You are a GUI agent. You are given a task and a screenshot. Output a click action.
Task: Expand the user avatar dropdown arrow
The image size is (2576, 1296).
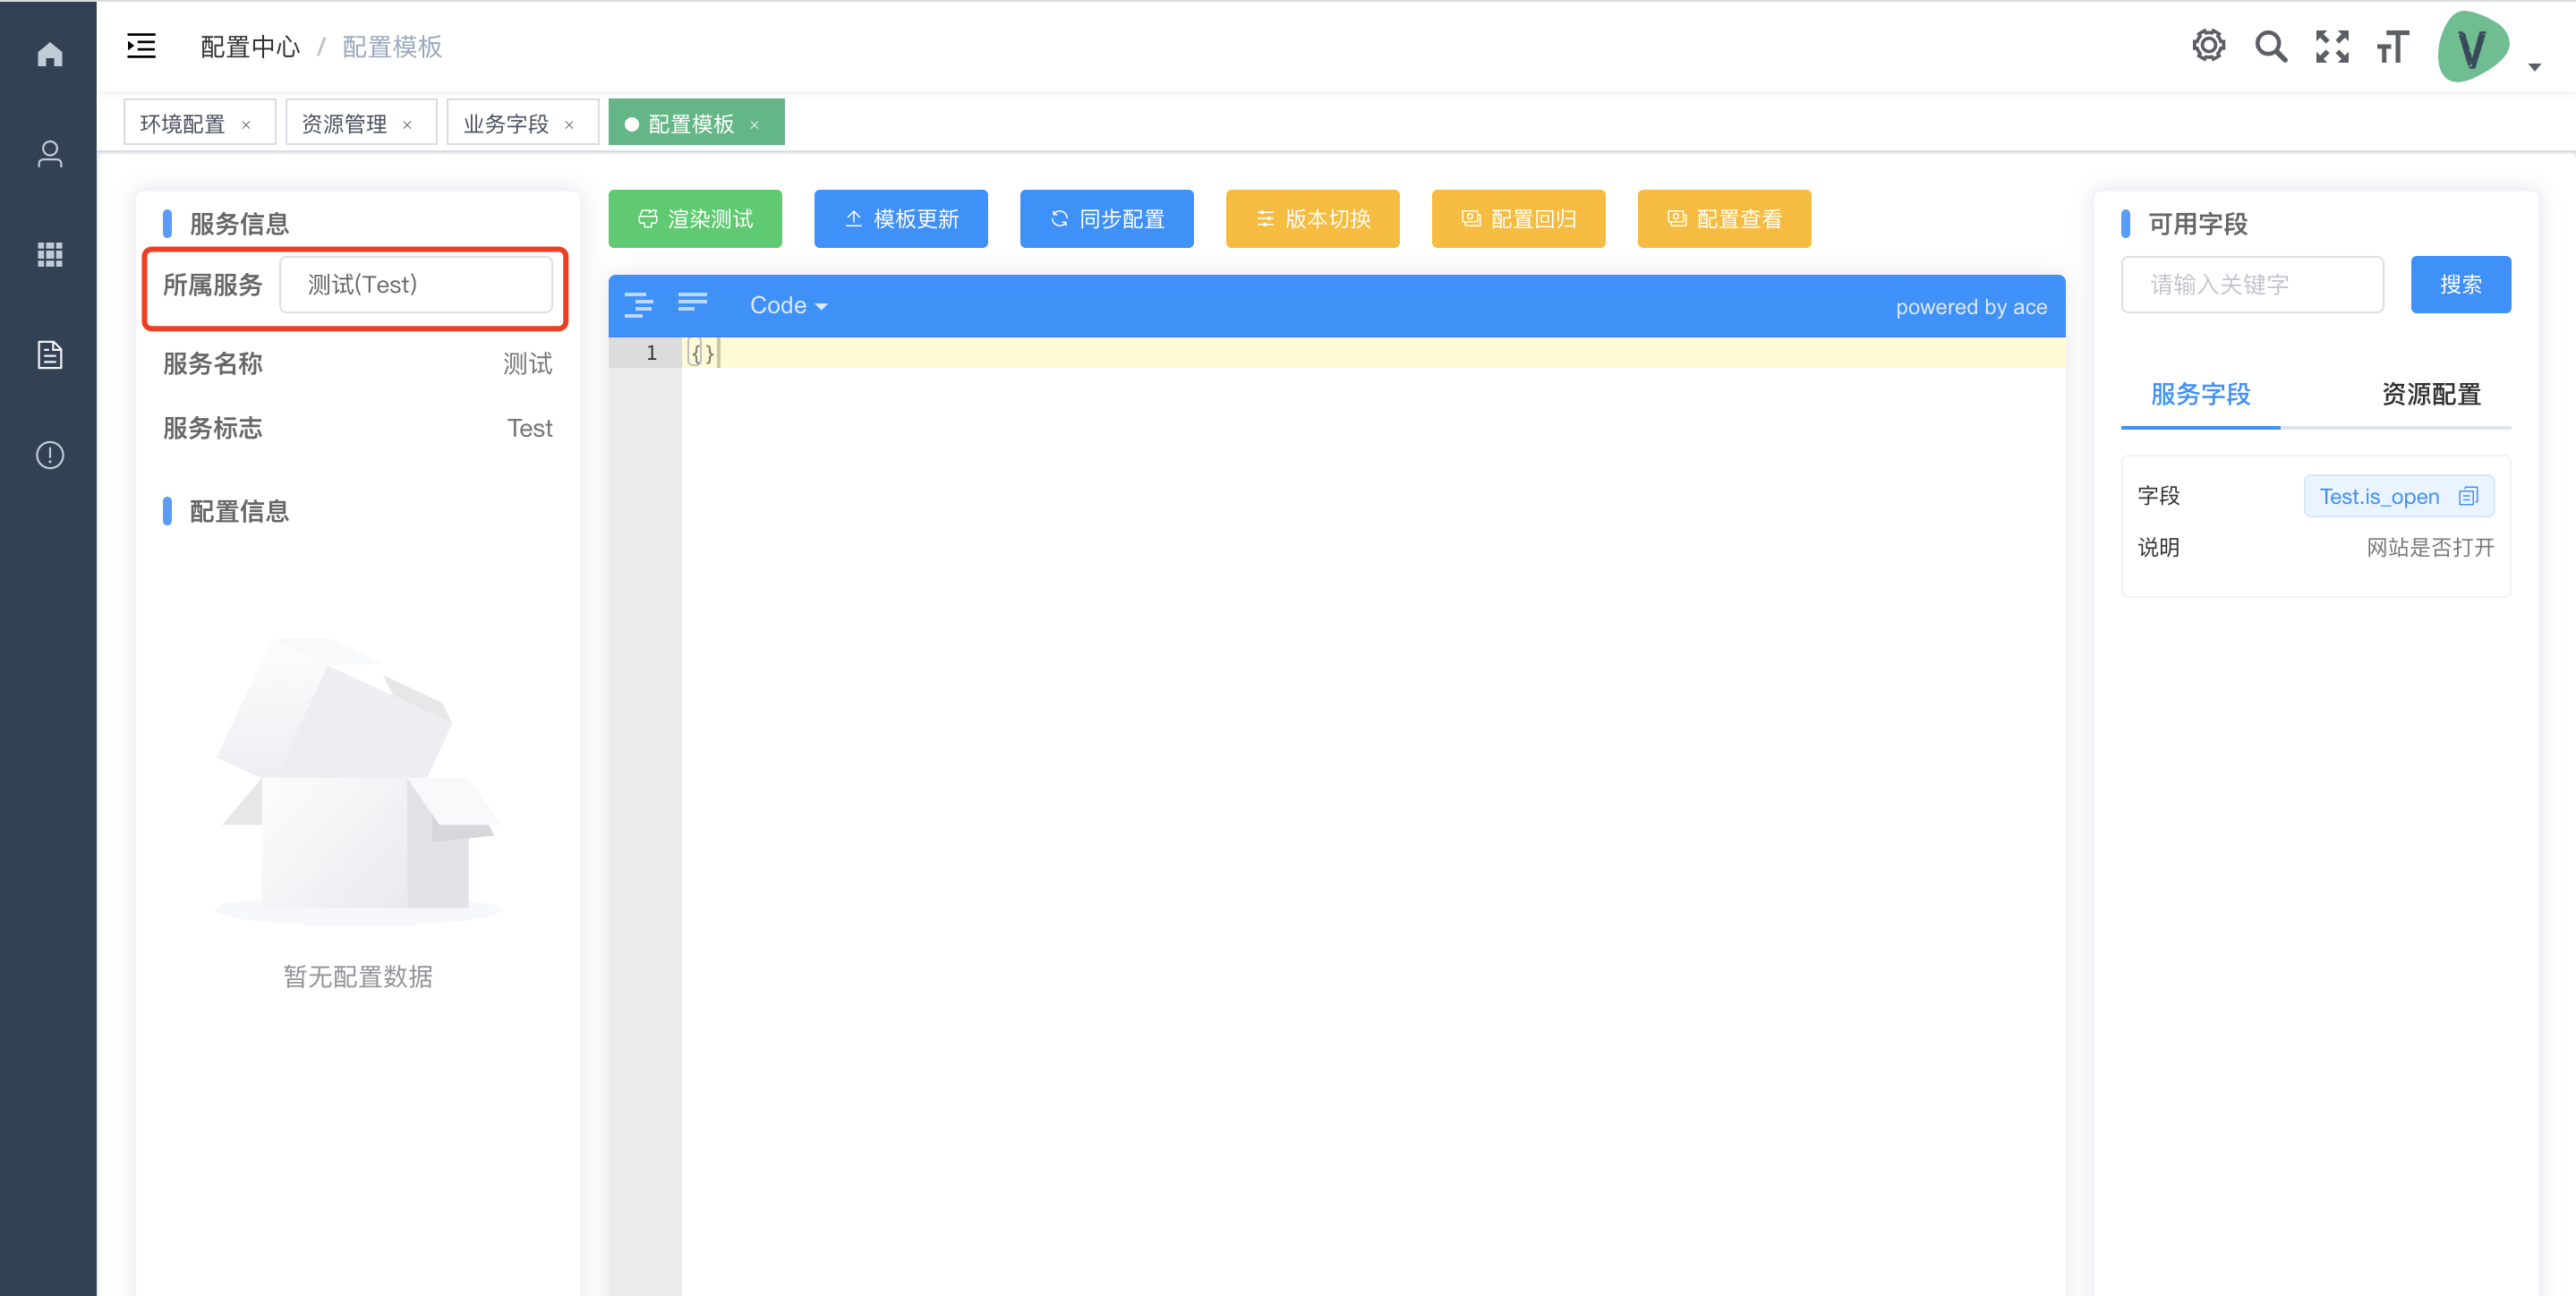(x=2534, y=67)
